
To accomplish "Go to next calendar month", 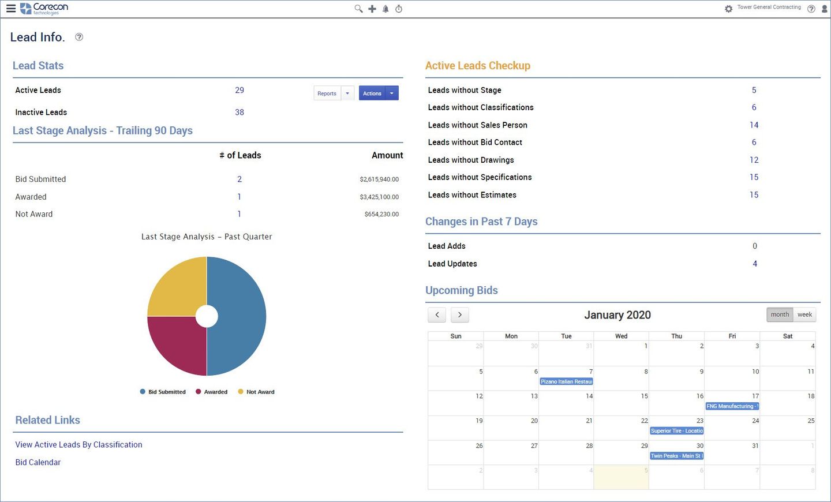I will point(459,314).
